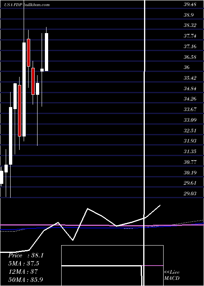
Task: Click the 35.42 price axis label
Action: pos(190,78)
